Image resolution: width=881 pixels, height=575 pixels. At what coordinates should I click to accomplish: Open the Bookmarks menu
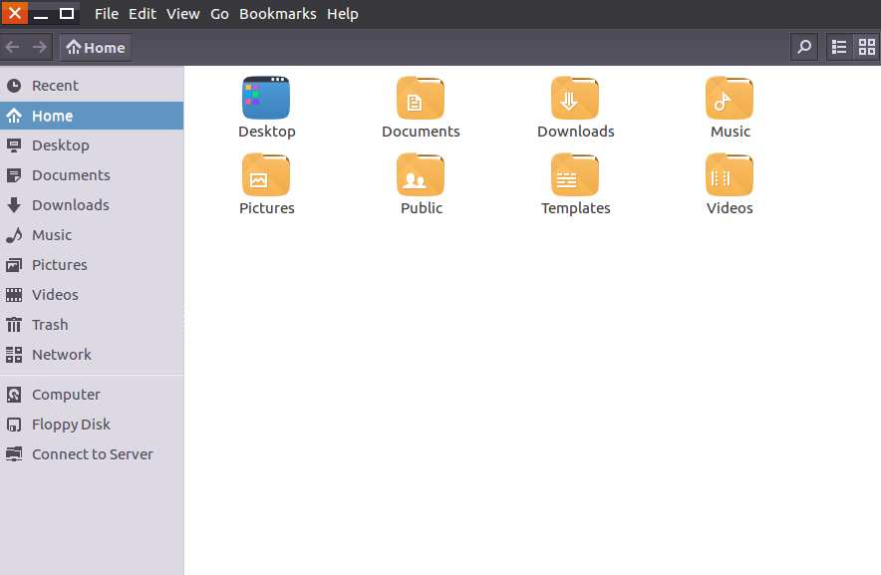tap(277, 13)
